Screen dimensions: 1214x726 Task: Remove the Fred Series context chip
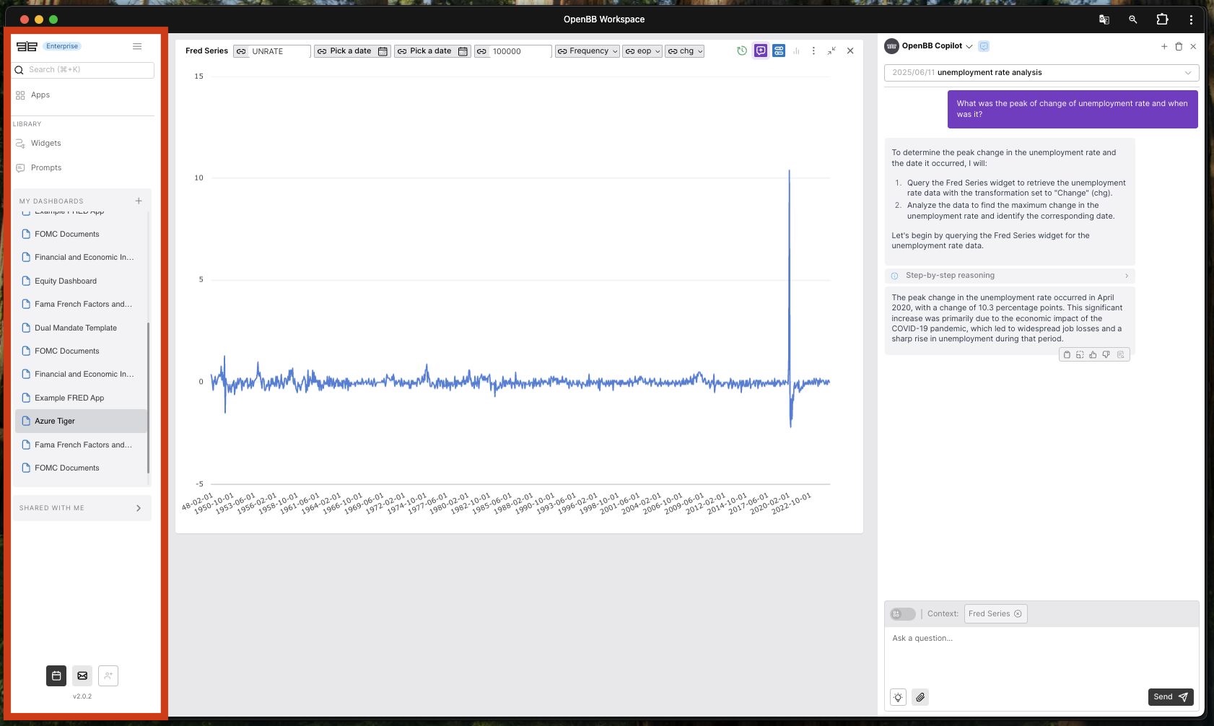[x=1018, y=613]
